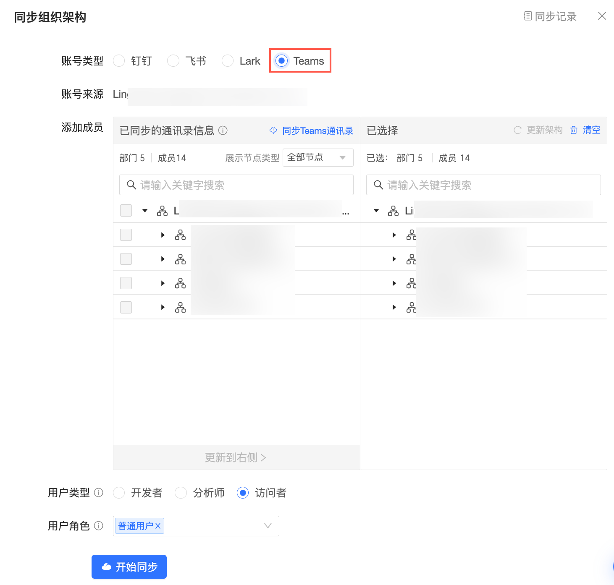614x585 pixels.
Task: Click the 更新架构 refresh icon
Action: click(517, 130)
